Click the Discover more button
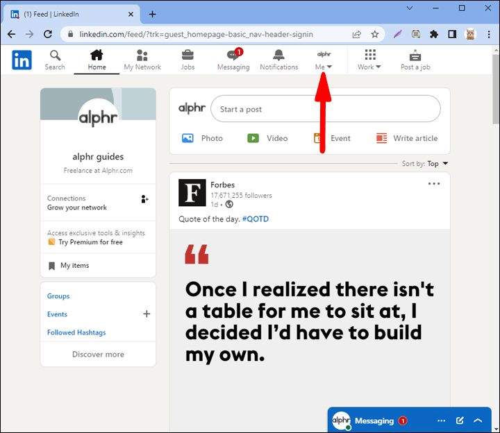Viewport: 500px width, 433px height. 98,354
